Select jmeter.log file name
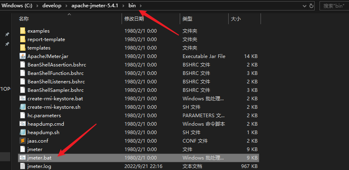Image resolution: width=349 pixels, height=170 pixels. (x=40, y=166)
